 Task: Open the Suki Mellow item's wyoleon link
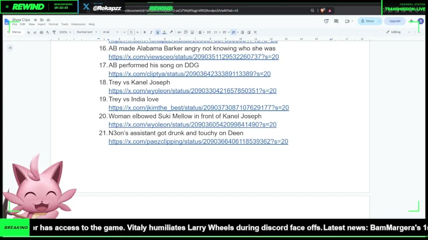point(193,124)
